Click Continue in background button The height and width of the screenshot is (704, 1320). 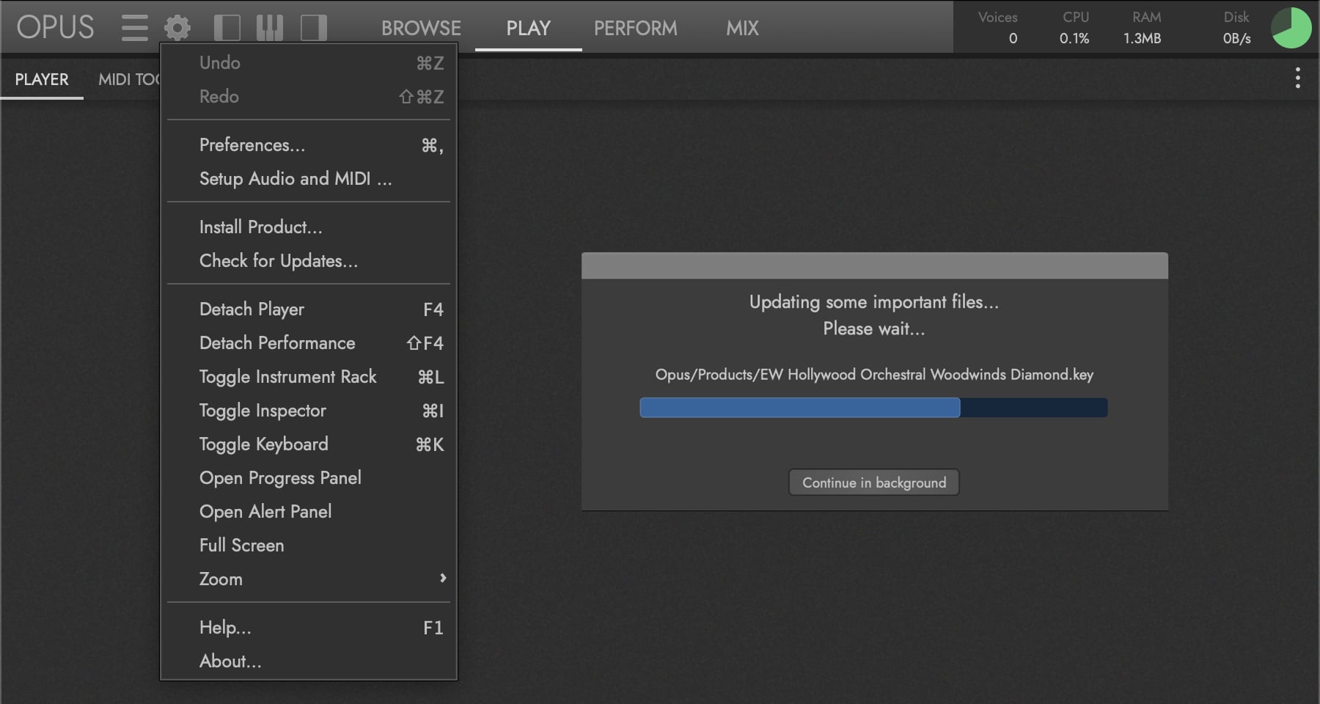pos(873,483)
